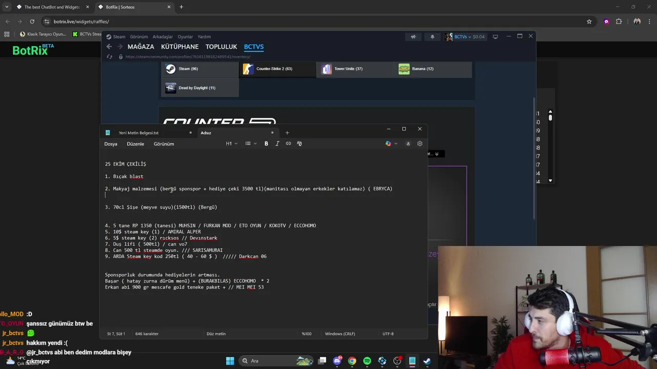Clear formatting in Notepad toolbar
The image size is (657, 369).
(299, 143)
